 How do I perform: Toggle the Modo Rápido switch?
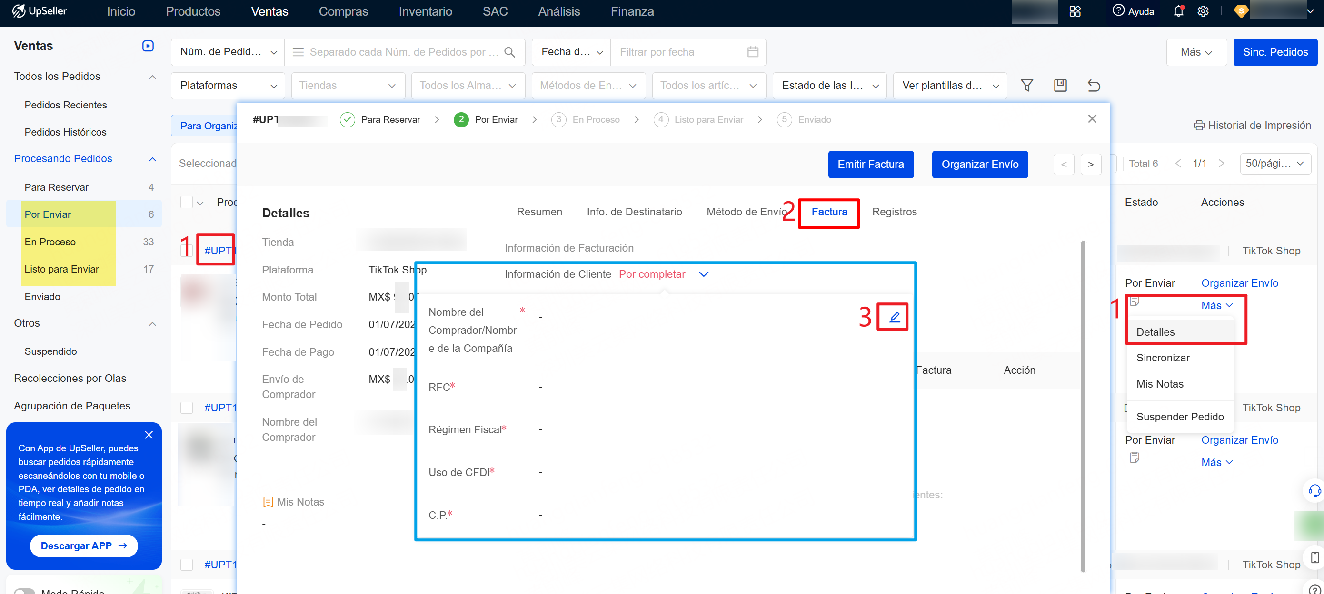click(x=24, y=592)
